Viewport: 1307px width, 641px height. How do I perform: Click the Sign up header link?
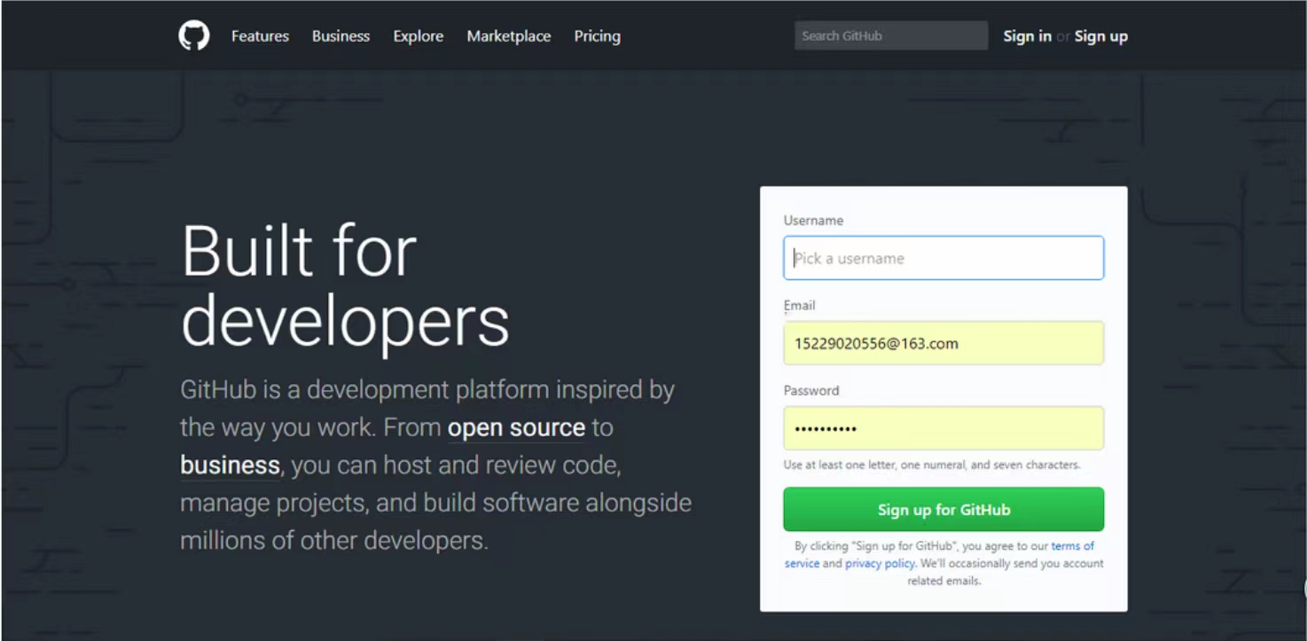[1101, 36]
